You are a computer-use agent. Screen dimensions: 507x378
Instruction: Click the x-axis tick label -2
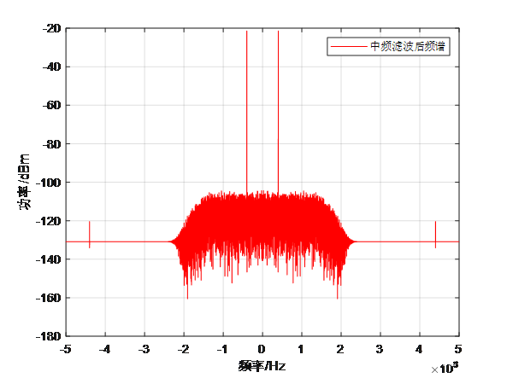(183, 349)
